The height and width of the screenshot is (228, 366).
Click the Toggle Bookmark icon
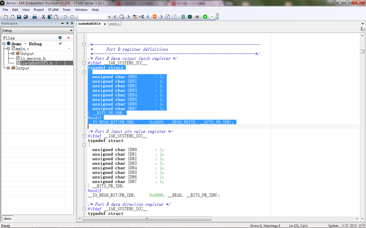[155, 17]
